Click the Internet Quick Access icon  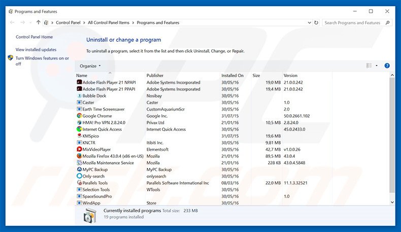[79, 129]
